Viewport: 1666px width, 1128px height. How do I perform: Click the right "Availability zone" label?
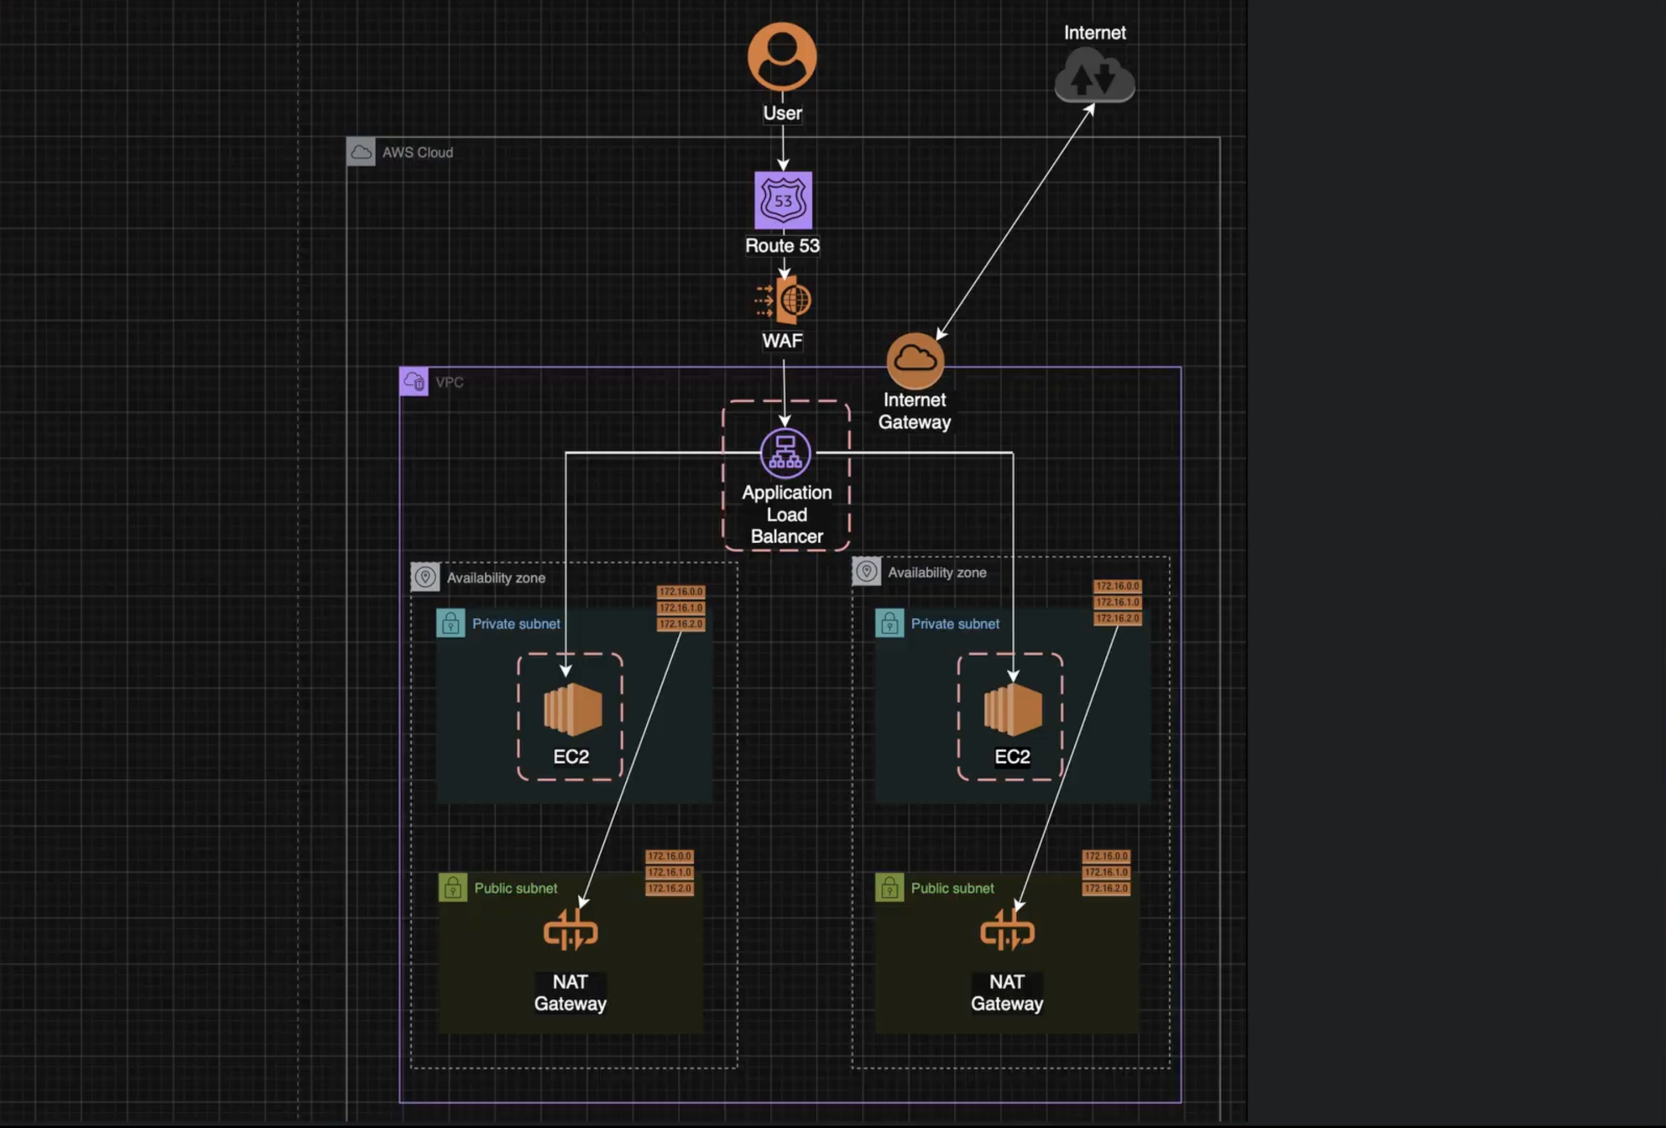click(x=937, y=572)
